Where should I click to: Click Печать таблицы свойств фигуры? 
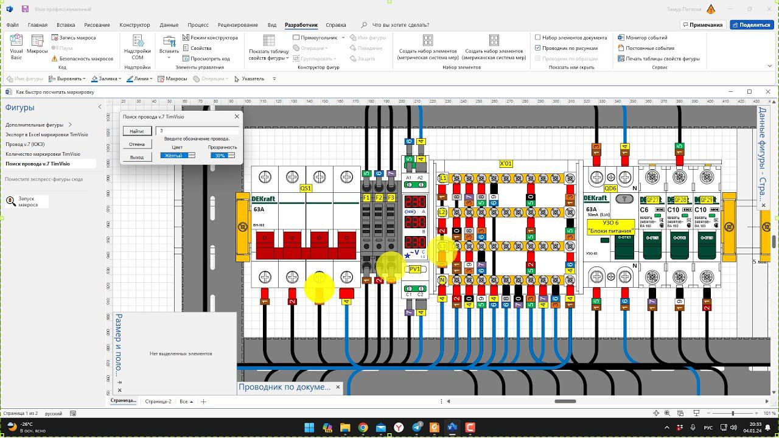click(x=658, y=58)
